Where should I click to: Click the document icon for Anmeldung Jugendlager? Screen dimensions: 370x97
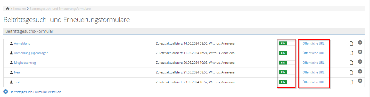coord(351,53)
